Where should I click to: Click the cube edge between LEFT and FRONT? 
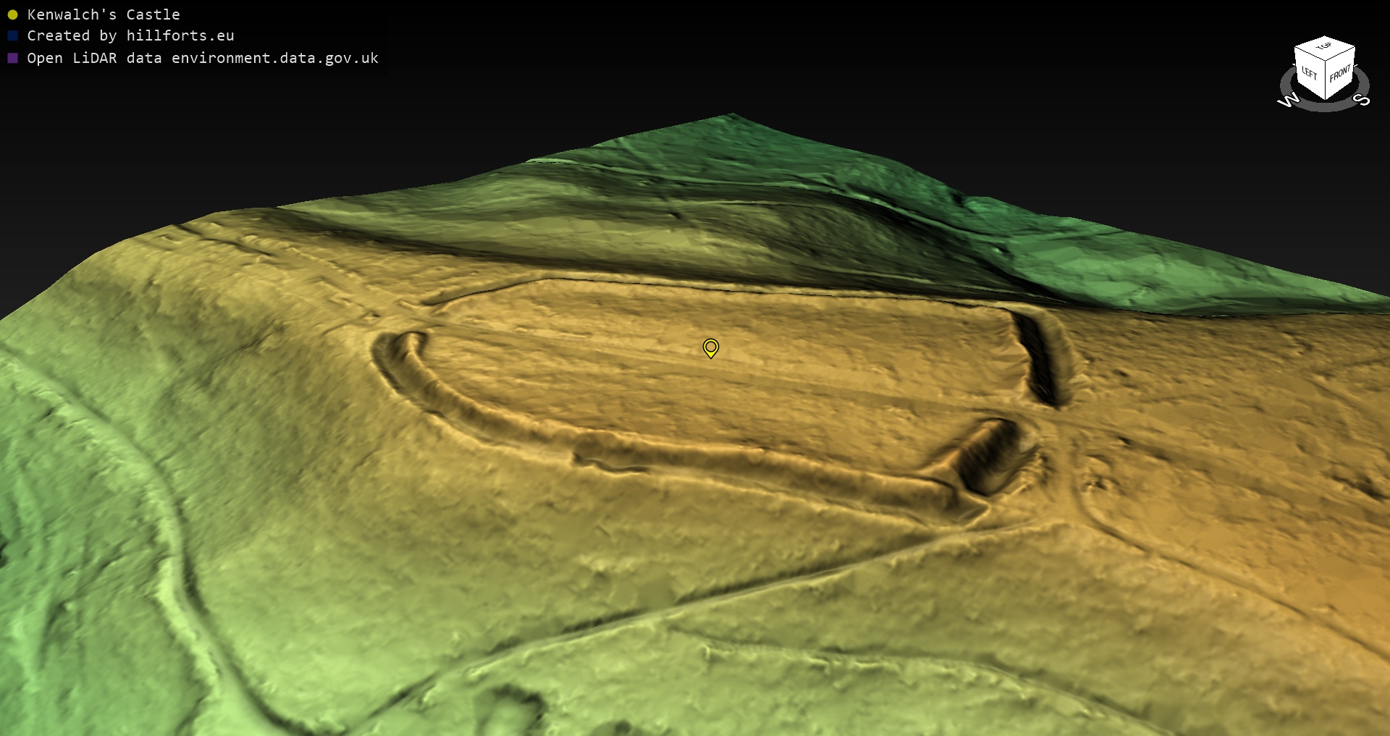[1326, 81]
